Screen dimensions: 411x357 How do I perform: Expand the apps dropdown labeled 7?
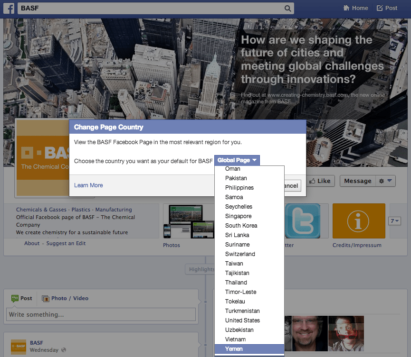tap(394, 221)
